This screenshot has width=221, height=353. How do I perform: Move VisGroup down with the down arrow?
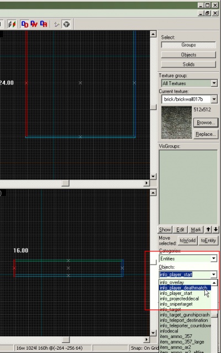pyautogui.click(x=215, y=229)
